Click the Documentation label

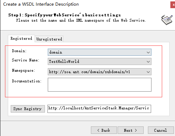[27, 81]
